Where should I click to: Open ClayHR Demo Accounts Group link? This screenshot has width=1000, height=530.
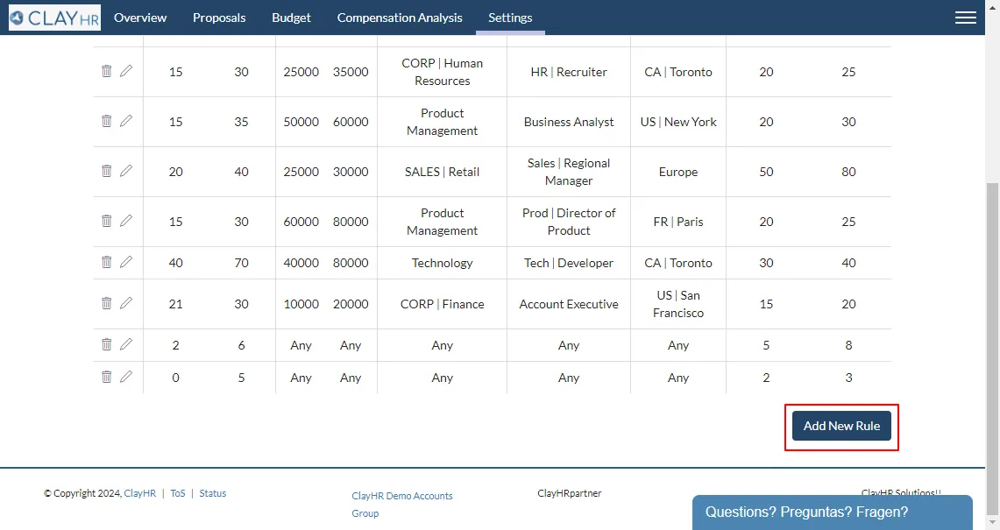coord(401,505)
